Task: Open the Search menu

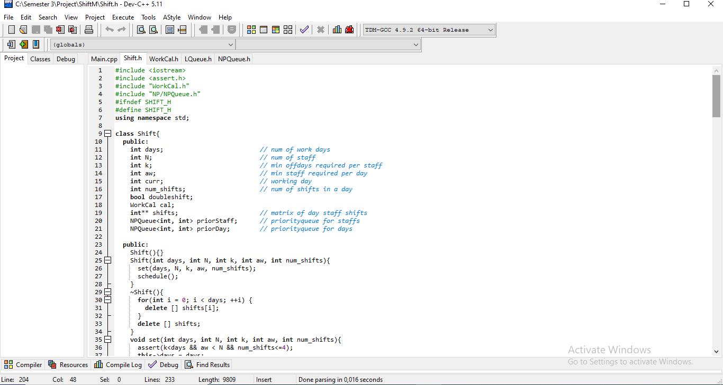Action: click(48, 17)
